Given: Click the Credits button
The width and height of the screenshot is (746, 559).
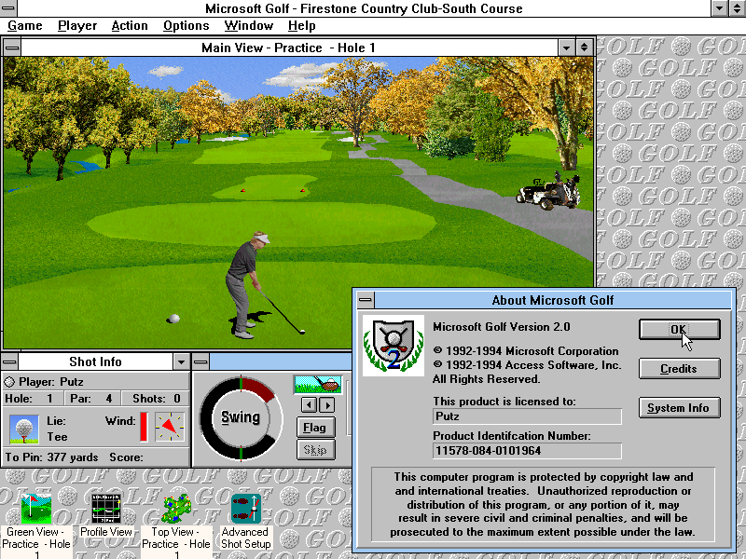Looking at the screenshot, I should [679, 369].
